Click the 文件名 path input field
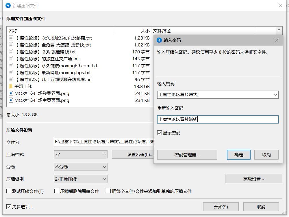 click(x=103, y=142)
